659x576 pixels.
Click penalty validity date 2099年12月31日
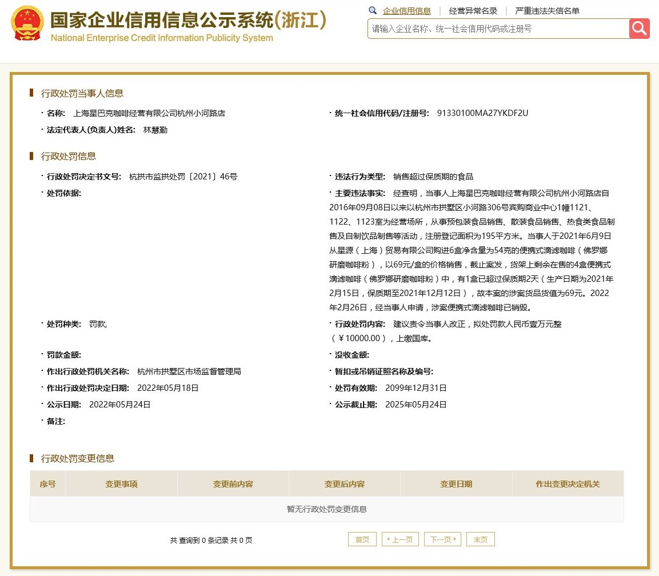[x=416, y=388]
